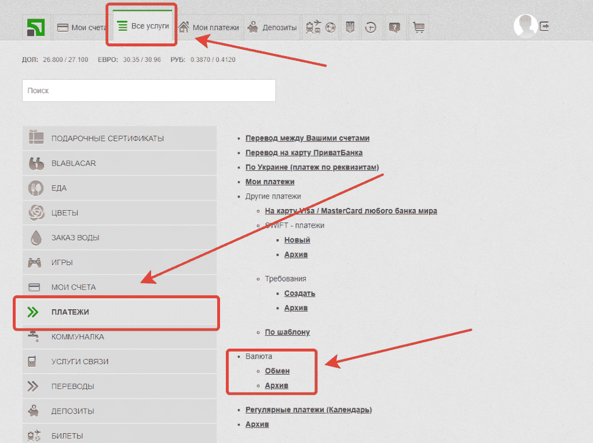Switch to Мои счета tab

82,27
